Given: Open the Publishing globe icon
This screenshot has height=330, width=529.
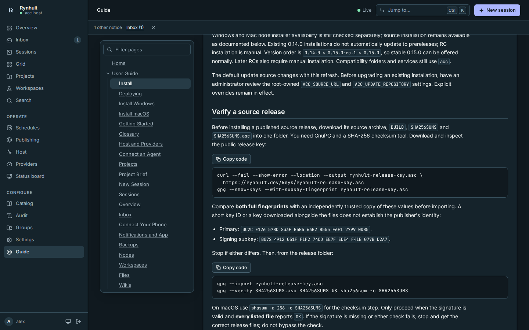Looking at the screenshot, I should click(x=10, y=140).
